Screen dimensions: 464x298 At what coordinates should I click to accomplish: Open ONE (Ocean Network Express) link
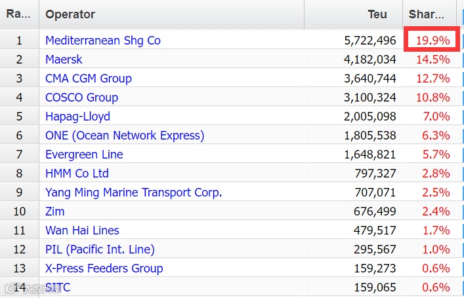pos(125,136)
